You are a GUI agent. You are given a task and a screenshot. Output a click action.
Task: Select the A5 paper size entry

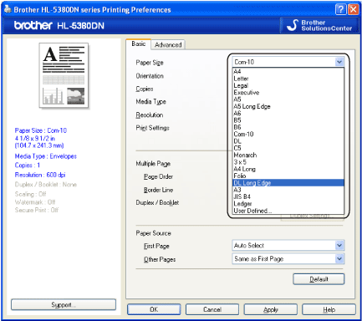(288, 99)
